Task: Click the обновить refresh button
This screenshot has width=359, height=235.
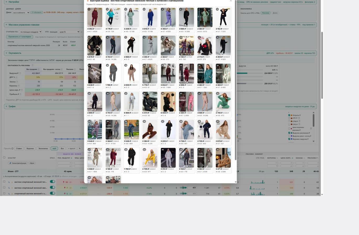Action: [x=37, y=13]
